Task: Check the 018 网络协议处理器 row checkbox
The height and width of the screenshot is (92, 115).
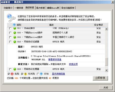Action: [x=10, y=69]
